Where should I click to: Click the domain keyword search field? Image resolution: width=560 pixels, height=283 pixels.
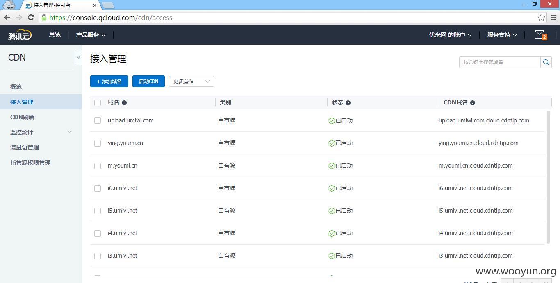pyautogui.click(x=500, y=62)
